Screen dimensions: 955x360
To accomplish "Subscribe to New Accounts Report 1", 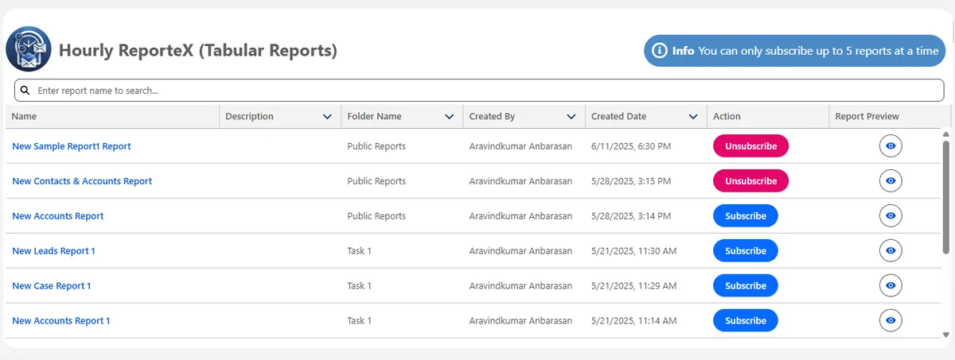I will [746, 321].
